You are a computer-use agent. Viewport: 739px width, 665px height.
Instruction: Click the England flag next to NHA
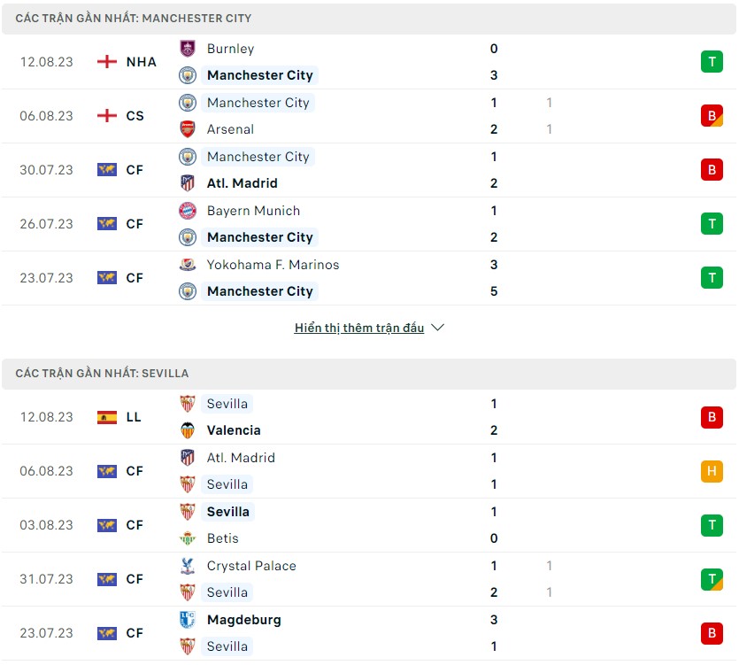coord(107,62)
